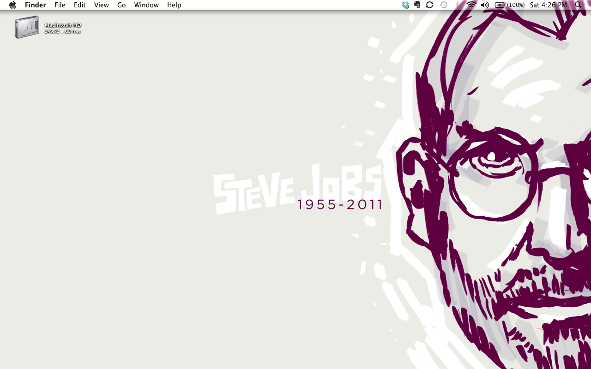Click the battery percentage (100%) text

click(x=516, y=5)
